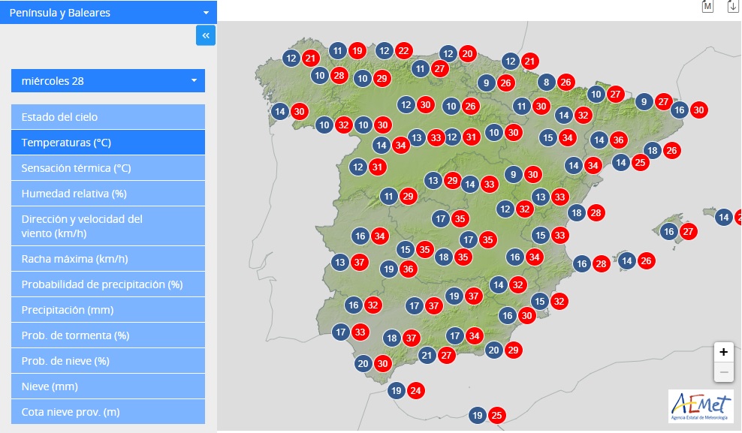Screen dimensions: 742x433
Task: Click the document icon marked M
Action: 707,7
